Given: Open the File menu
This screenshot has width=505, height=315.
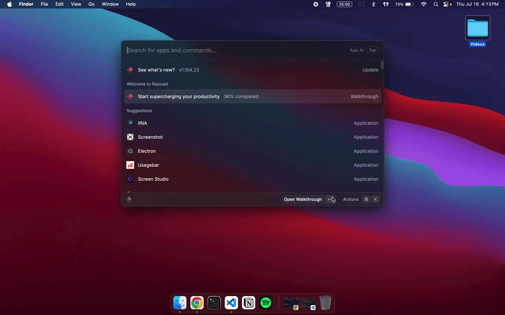Looking at the screenshot, I should (x=44, y=4).
